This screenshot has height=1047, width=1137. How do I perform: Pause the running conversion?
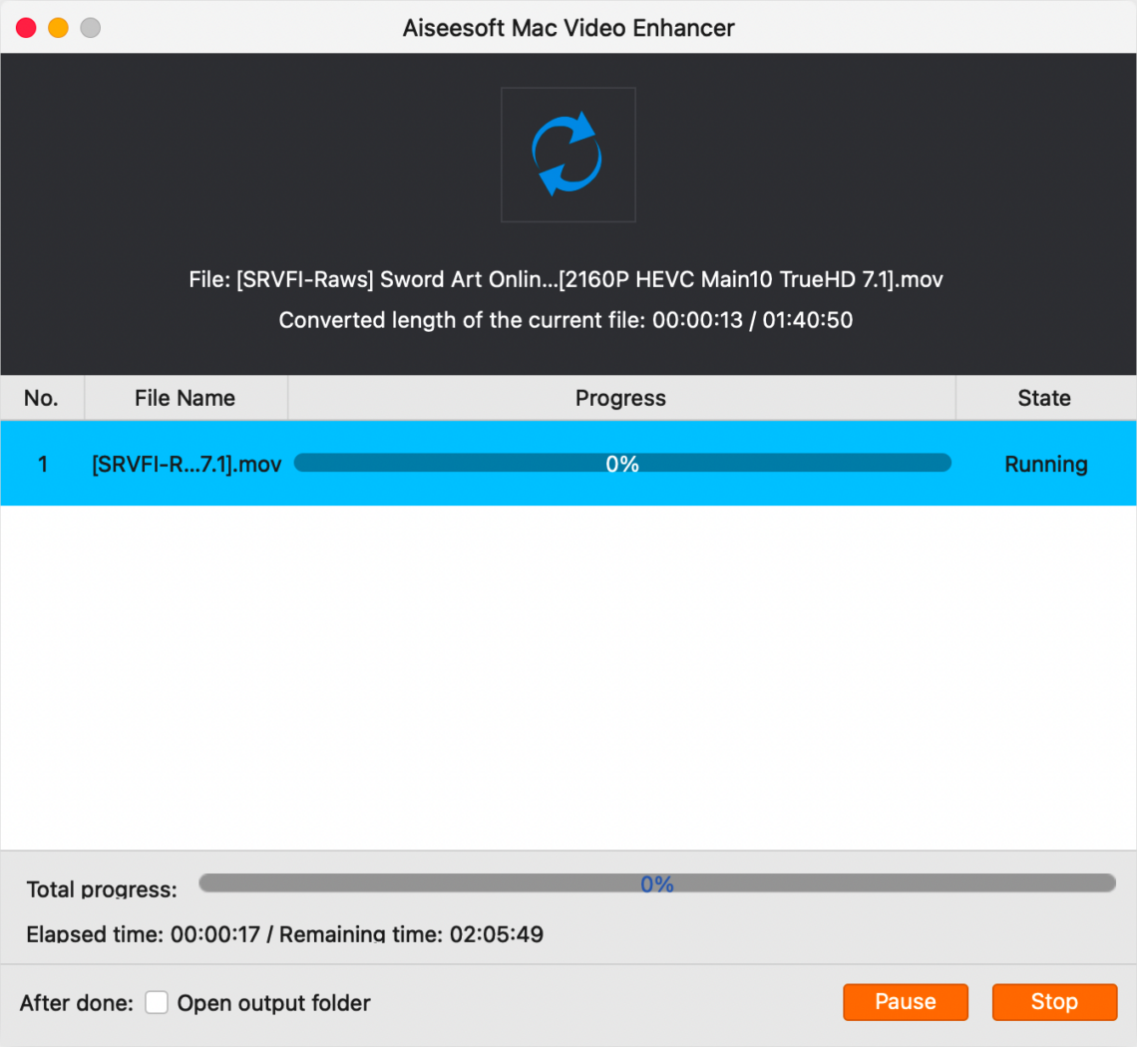905,1002
